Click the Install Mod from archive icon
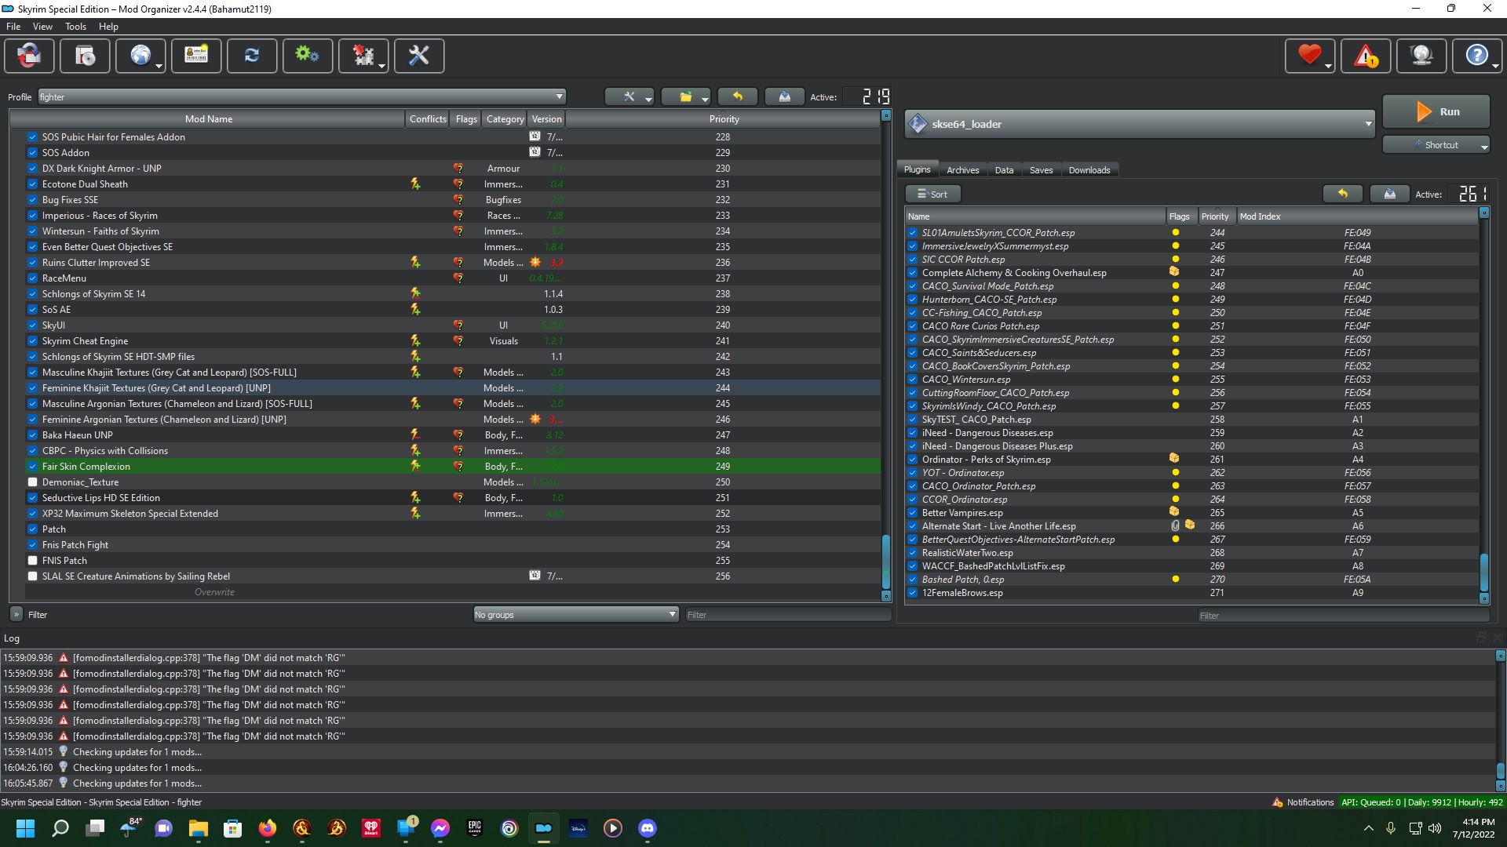Viewport: 1507px width, 847px height. 85,56
